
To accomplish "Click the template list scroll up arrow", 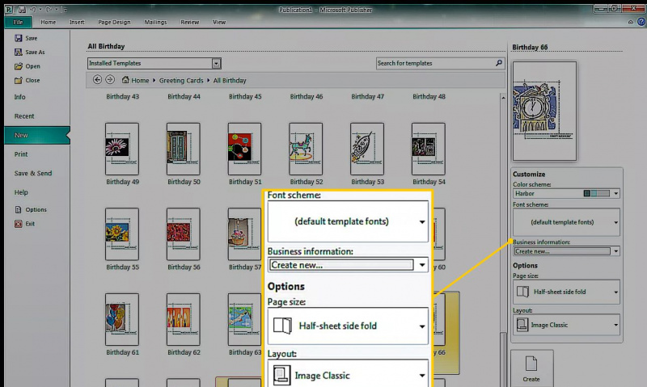I will click(x=503, y=98).
